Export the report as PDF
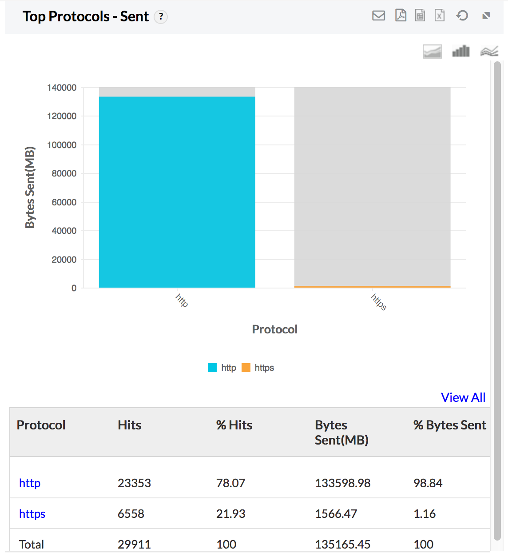 [401, 16]
